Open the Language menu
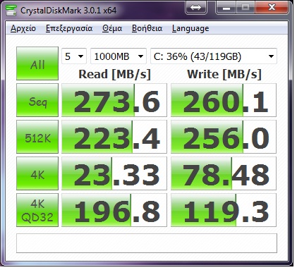 [x=190, y=28]
